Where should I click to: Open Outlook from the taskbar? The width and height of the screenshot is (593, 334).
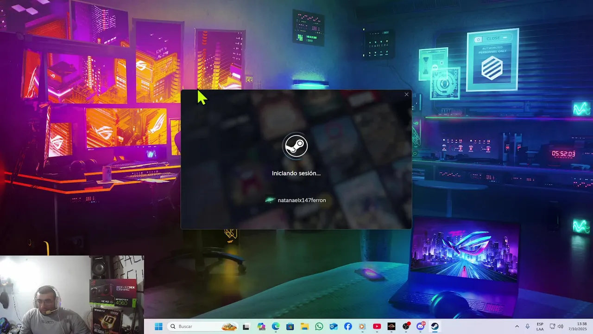coord(334,327)
